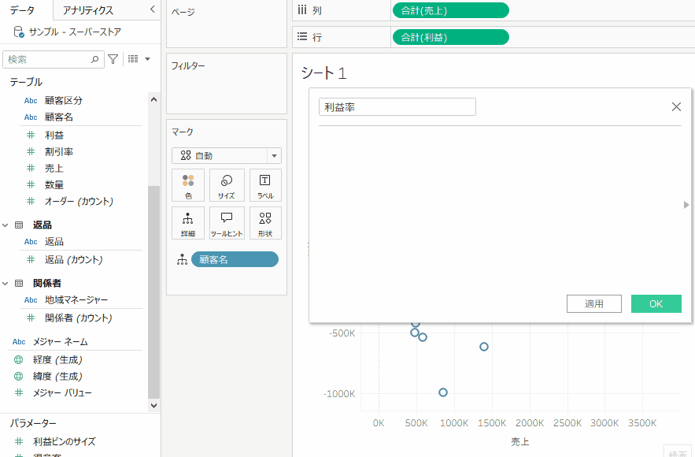This screenshot has width=695, height=457.
Task: Click the search magnifier icon
Action: [95, 59]
